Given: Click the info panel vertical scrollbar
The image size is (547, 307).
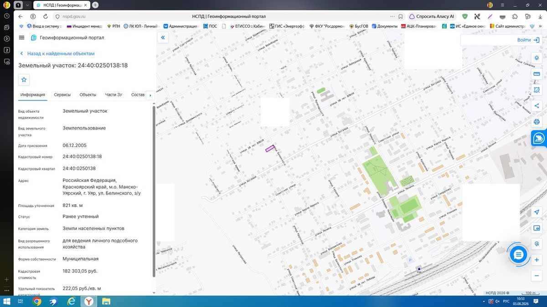Looking at the screenshot, I should [x=154, y=191].
